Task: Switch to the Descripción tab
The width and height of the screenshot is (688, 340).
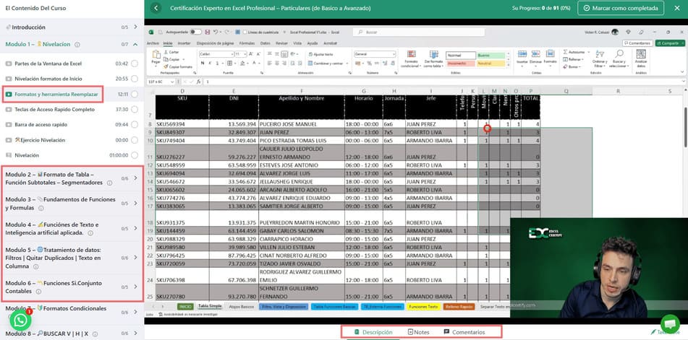Action: click(x=373, y=332)
